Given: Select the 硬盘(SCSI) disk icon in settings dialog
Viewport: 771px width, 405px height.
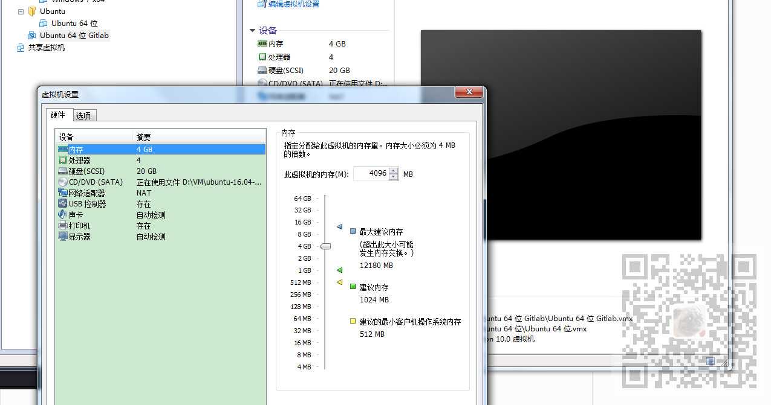Looking at the screenshot, I should [63, 171].
